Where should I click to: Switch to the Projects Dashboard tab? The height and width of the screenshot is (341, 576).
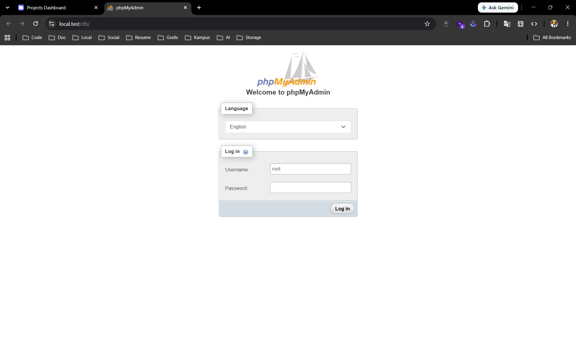tap(58, 8)
